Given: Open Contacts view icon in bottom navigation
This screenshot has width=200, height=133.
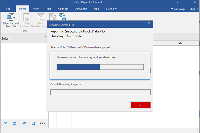Looking at the screenshot, I should tap(24, 123).
